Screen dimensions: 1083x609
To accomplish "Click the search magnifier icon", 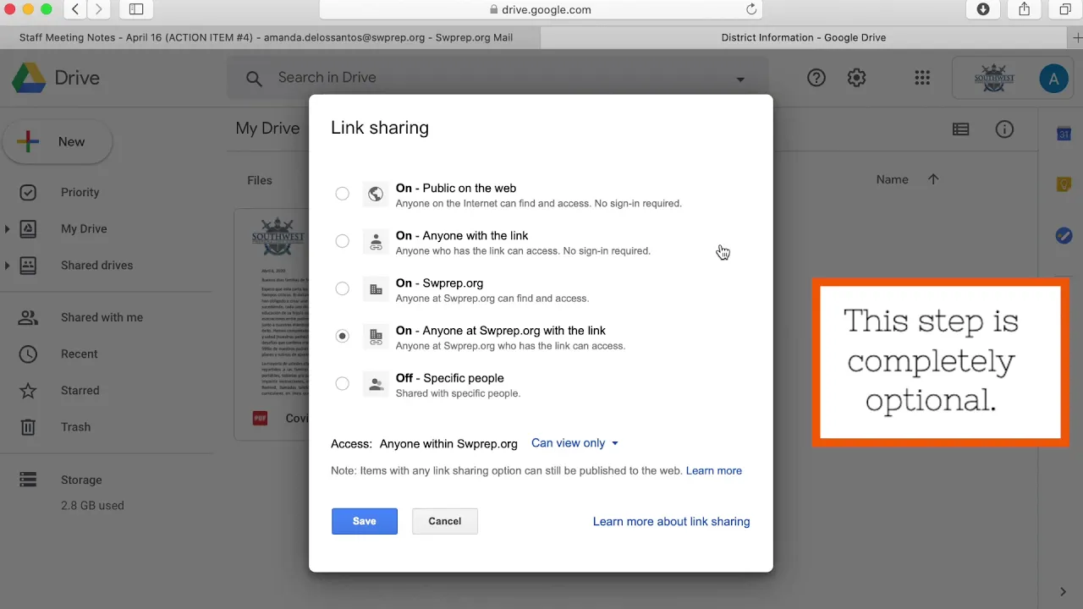I will click(x=254, y=78).
